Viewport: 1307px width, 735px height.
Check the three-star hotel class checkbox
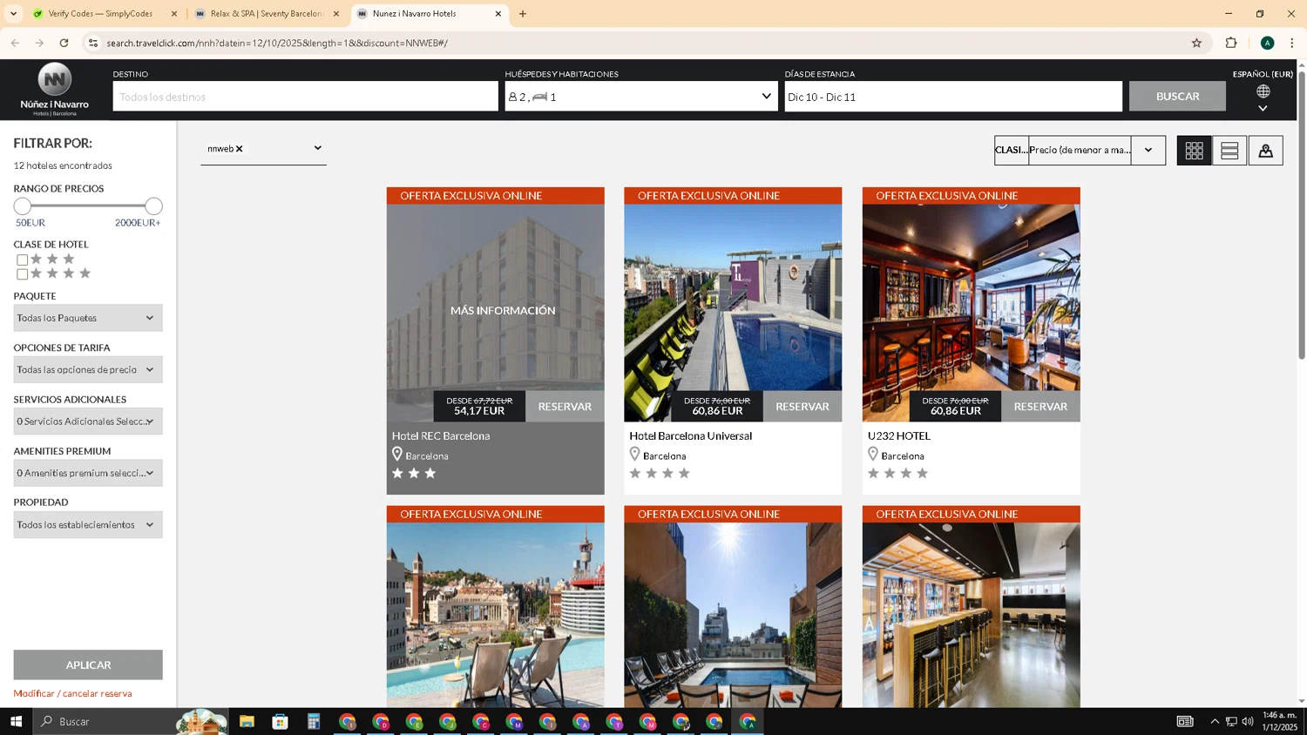coord(22,260)
